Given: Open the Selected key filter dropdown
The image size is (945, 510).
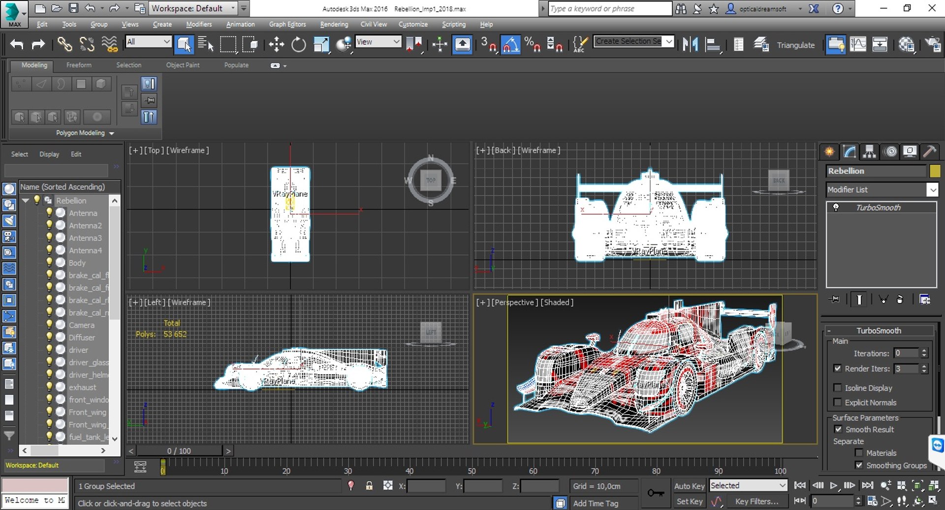Looking at the screenshot, I should coord(748,485).
